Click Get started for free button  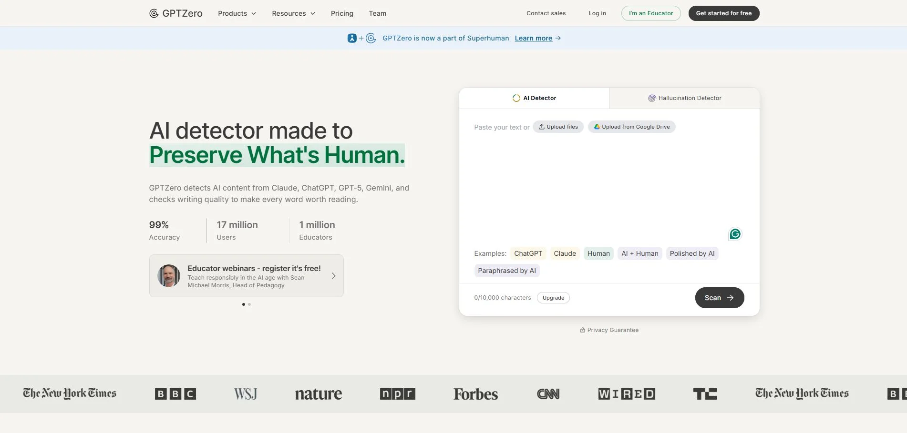723,13
